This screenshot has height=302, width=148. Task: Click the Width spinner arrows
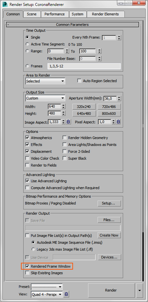(x=64, y=107)
